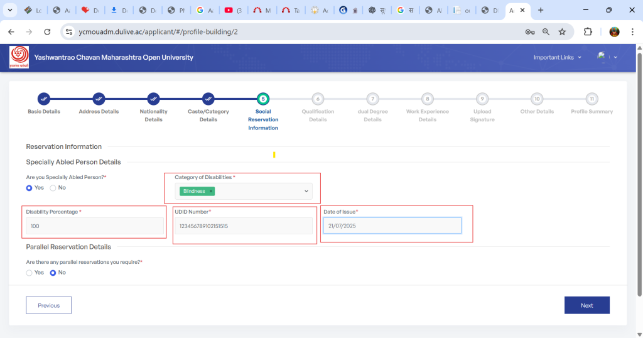This screenshot has height=338, width=643.
Task: Open Chrome three-dot menu
Action: [x=632, y=31]
